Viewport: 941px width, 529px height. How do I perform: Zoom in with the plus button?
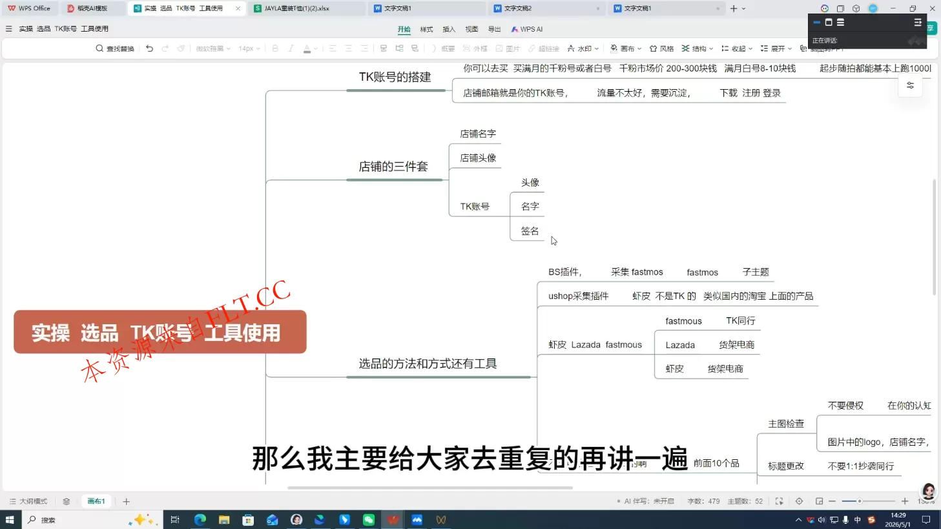point(905,501)
